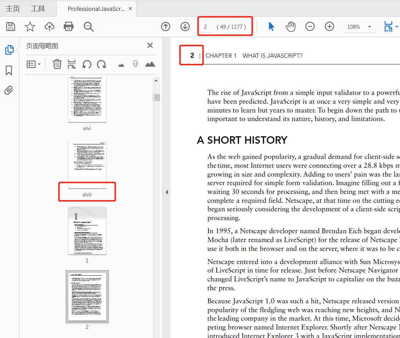Image resolution: width=400 pixels, height=338 pixels.
Task: Zoom out with minus button
Action: click(310, 27)
